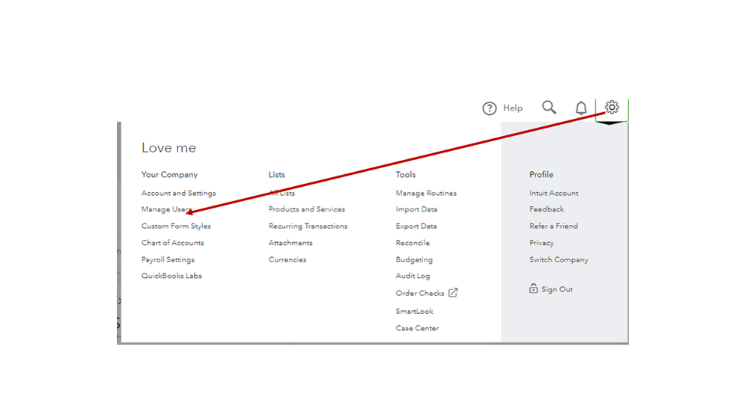View the Audit Log
Image resolution: width=748 pixels, height=420 pixels.
point(413,277)
